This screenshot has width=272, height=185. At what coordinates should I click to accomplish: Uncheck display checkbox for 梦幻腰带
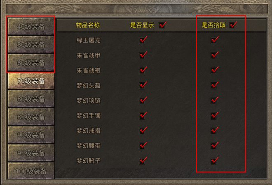(x=142, y=146)
